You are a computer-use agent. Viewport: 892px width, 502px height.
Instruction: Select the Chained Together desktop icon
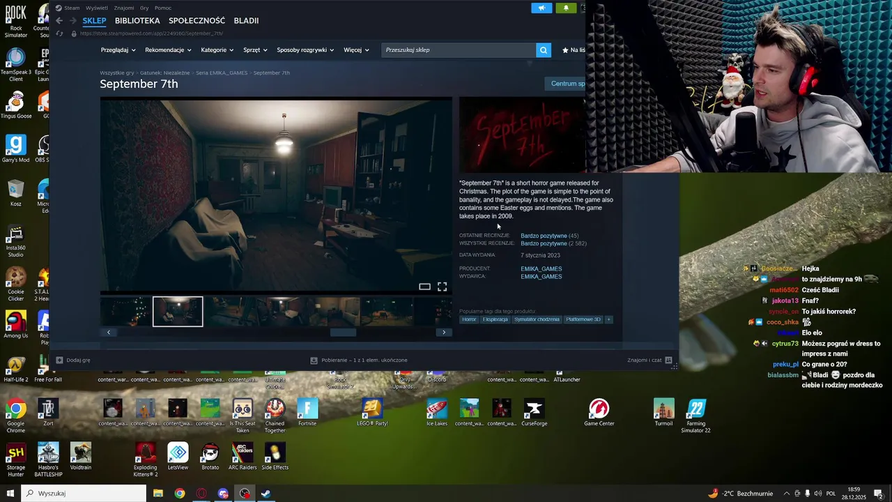coord(275,416)
